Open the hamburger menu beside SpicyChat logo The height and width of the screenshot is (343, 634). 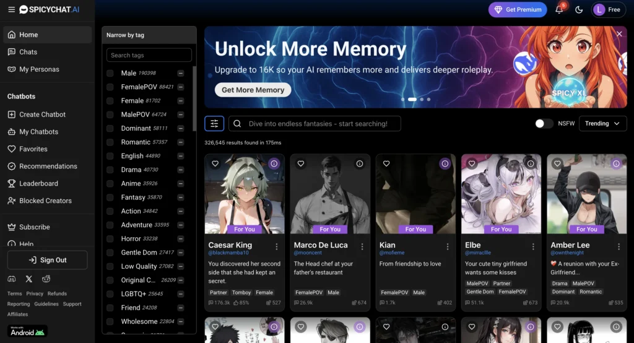coord(11,9)
